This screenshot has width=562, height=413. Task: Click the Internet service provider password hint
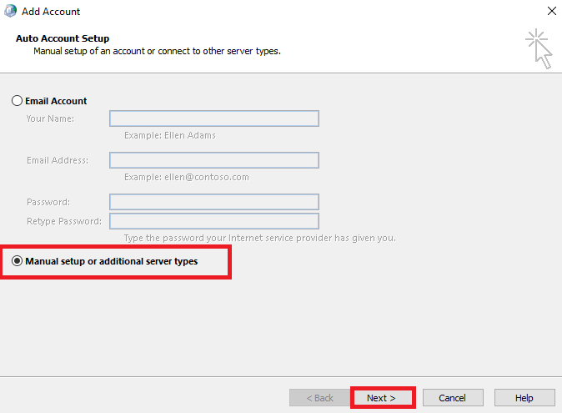click(259, 238)
